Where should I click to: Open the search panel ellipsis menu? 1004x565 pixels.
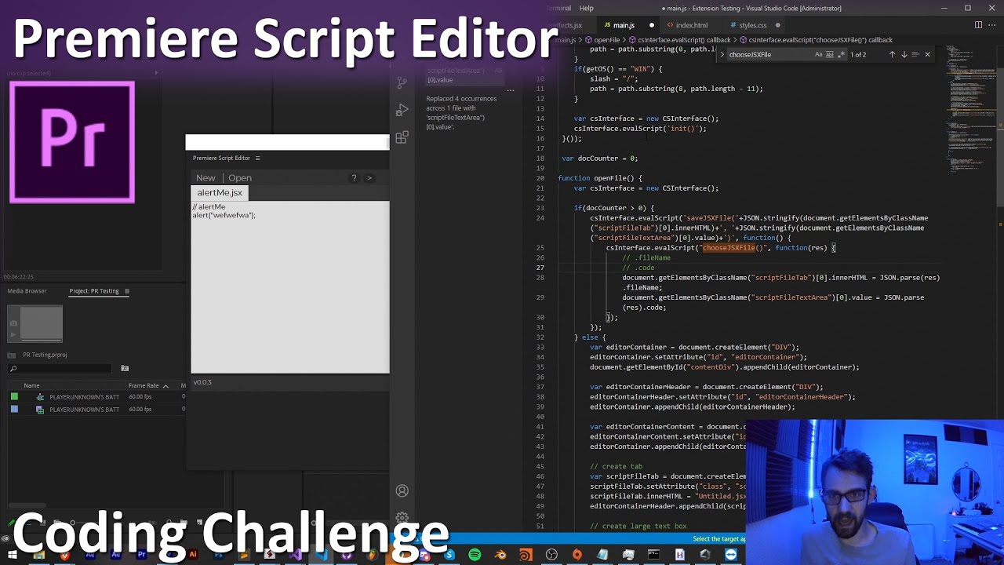(x=510, y=90)
